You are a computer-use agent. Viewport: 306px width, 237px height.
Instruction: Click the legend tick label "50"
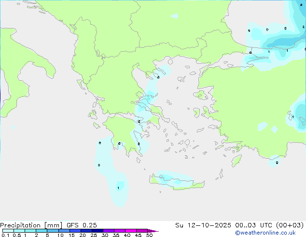click(149, 235)
